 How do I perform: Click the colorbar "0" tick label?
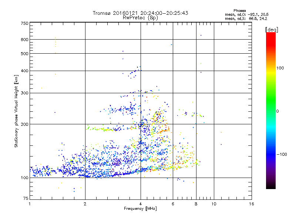pos(277,111)
